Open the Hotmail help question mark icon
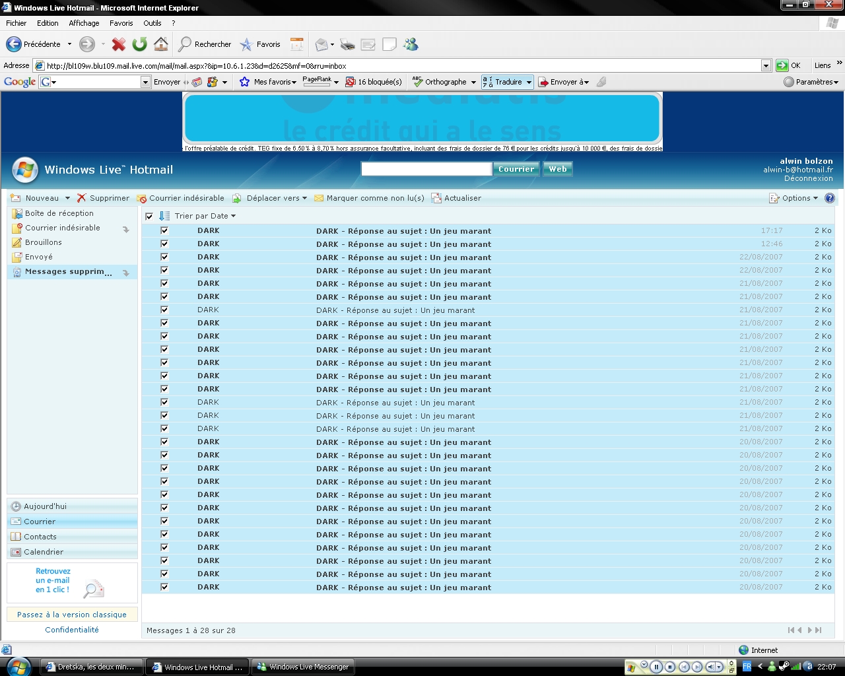The width and height of the screenshot is (845, 676). coord(830,198)
